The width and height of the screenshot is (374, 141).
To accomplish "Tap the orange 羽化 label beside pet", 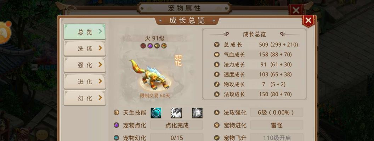I will [x=178, y=61].
